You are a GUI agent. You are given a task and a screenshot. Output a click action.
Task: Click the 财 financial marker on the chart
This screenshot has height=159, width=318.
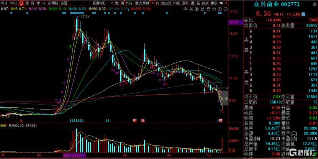134,120
